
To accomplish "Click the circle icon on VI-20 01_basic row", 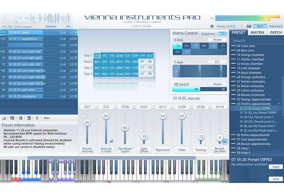I will 75,32.
